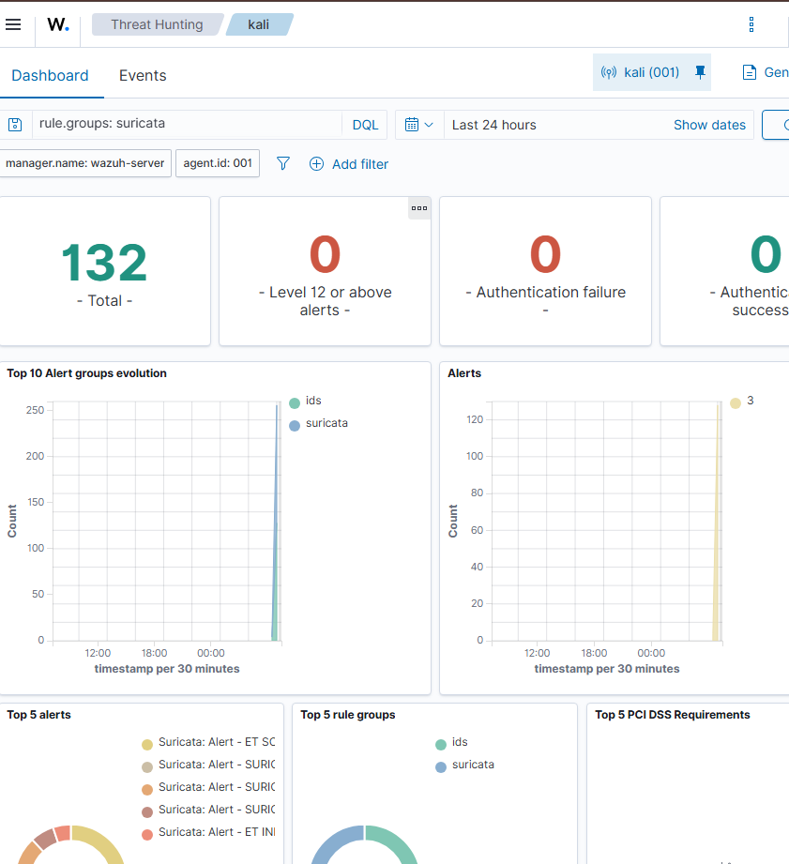Click the suricata legend color in Alert groups evolution
The image size is (789, 864).
click(x=295, y=425)
